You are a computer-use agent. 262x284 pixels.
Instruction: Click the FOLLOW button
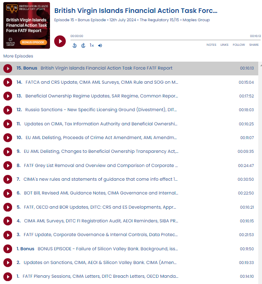coord(239,45)
